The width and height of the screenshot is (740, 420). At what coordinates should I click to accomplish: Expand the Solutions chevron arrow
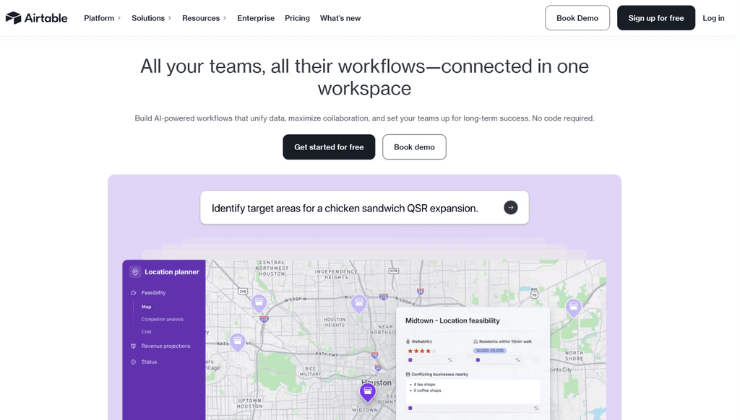tap(169, 18)
